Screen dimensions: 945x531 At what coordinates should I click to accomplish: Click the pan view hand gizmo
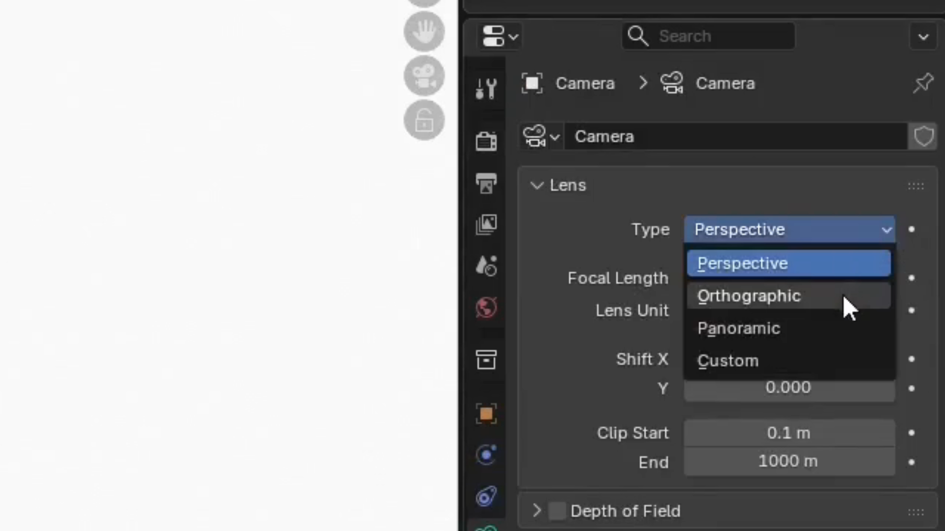[424, 32]
